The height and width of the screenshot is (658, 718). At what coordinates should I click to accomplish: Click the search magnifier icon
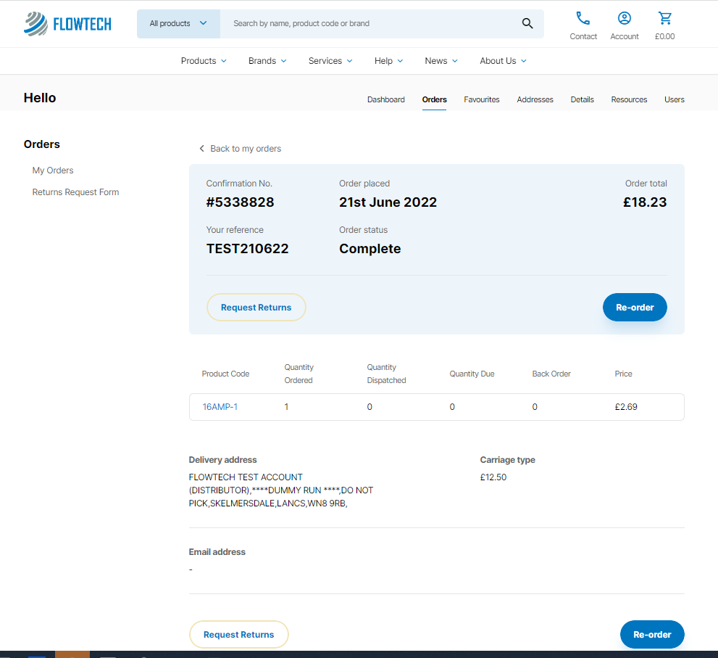click(527, 23)
